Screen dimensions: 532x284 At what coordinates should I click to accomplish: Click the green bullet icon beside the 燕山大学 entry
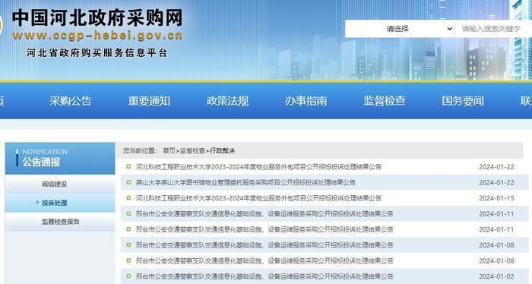click(128, 182)
